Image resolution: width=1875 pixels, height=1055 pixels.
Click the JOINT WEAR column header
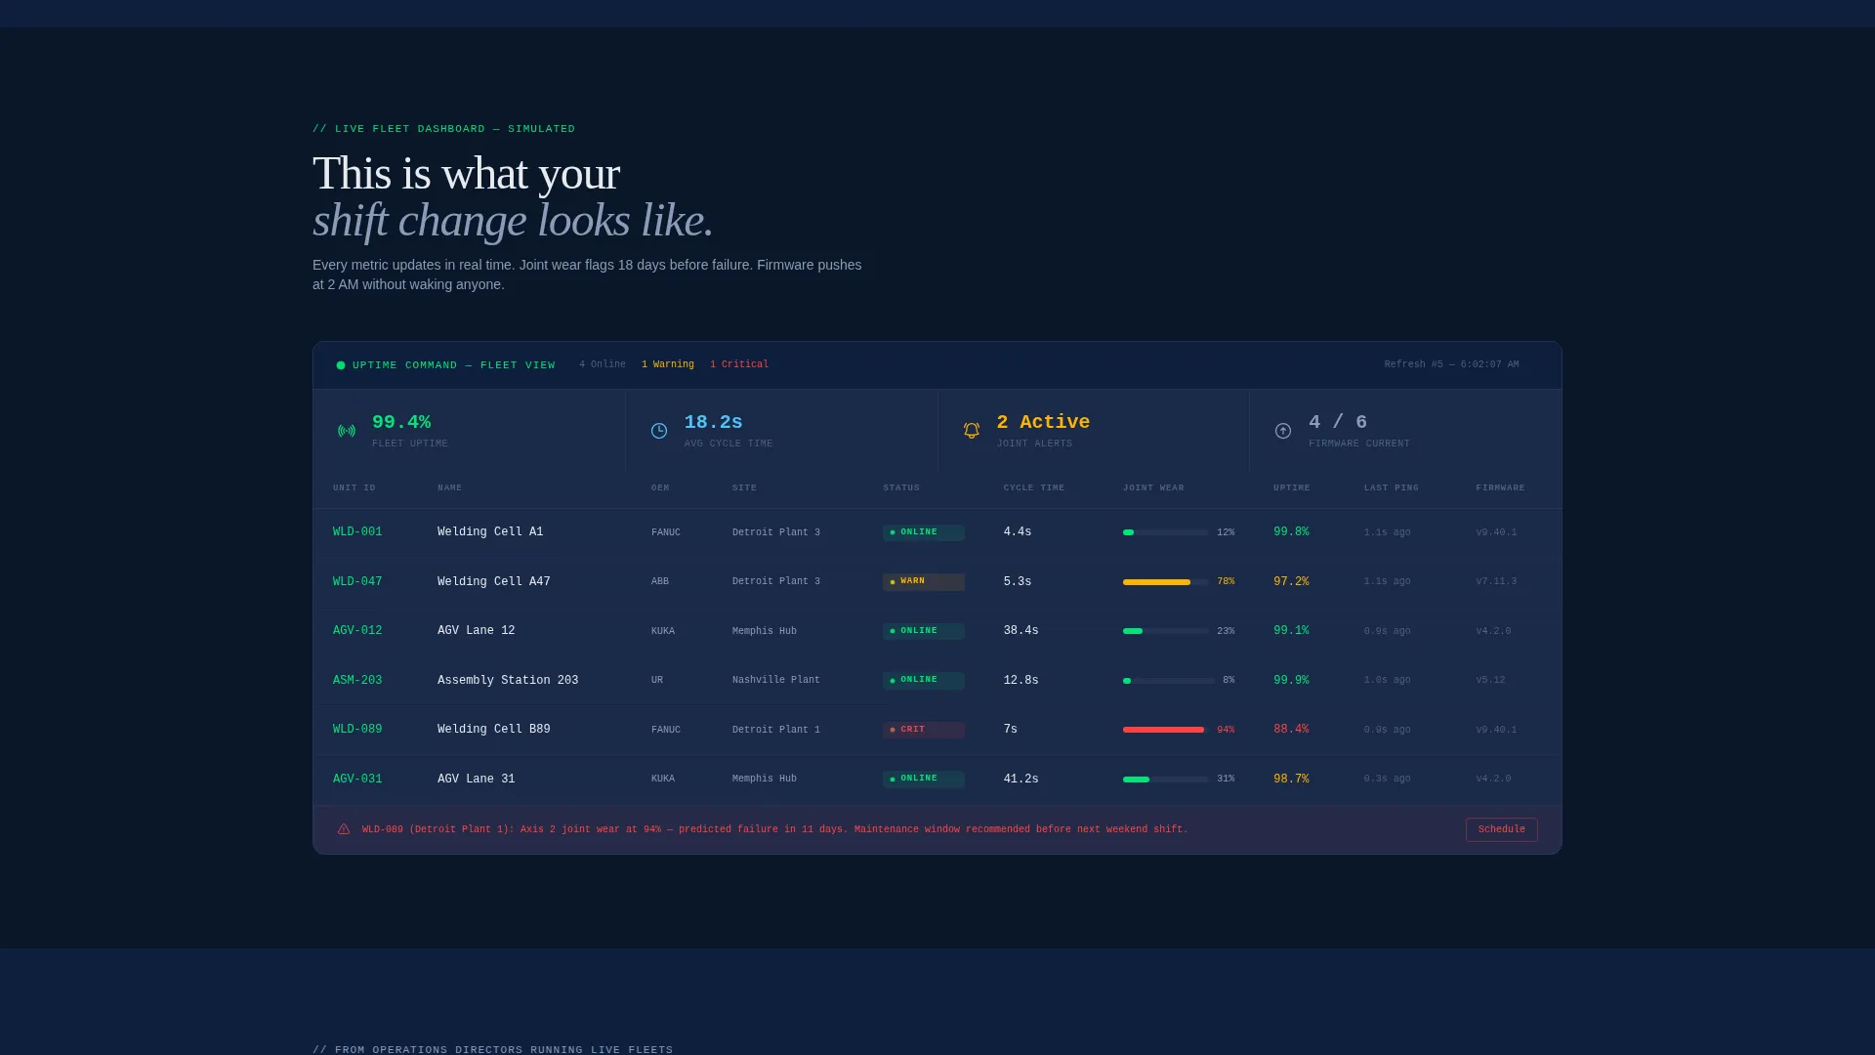(x=1153, y=487)
